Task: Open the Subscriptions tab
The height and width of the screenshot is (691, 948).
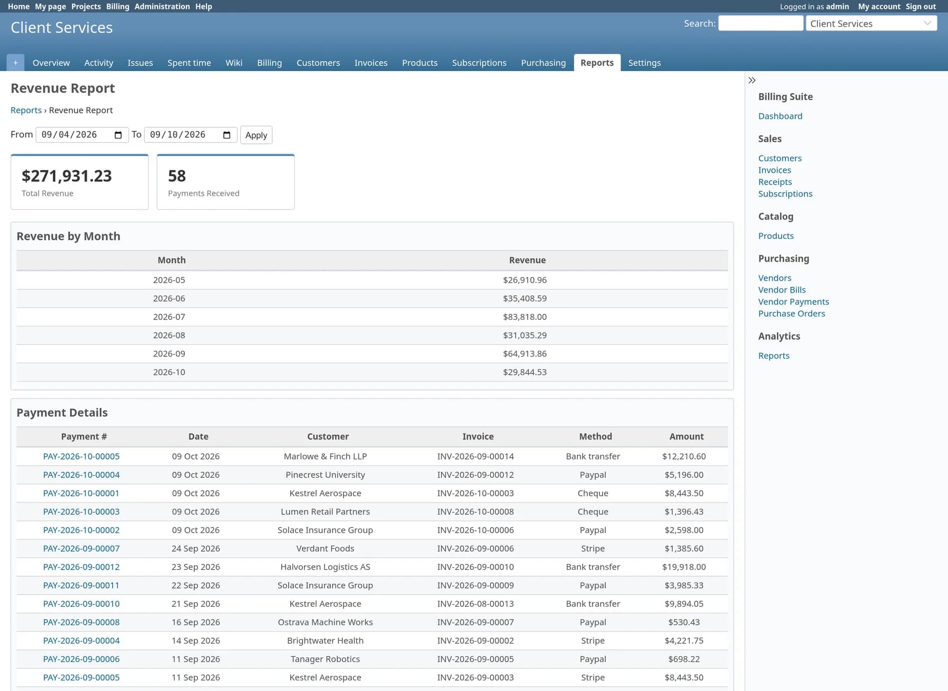Action: (x=479, y=63)
